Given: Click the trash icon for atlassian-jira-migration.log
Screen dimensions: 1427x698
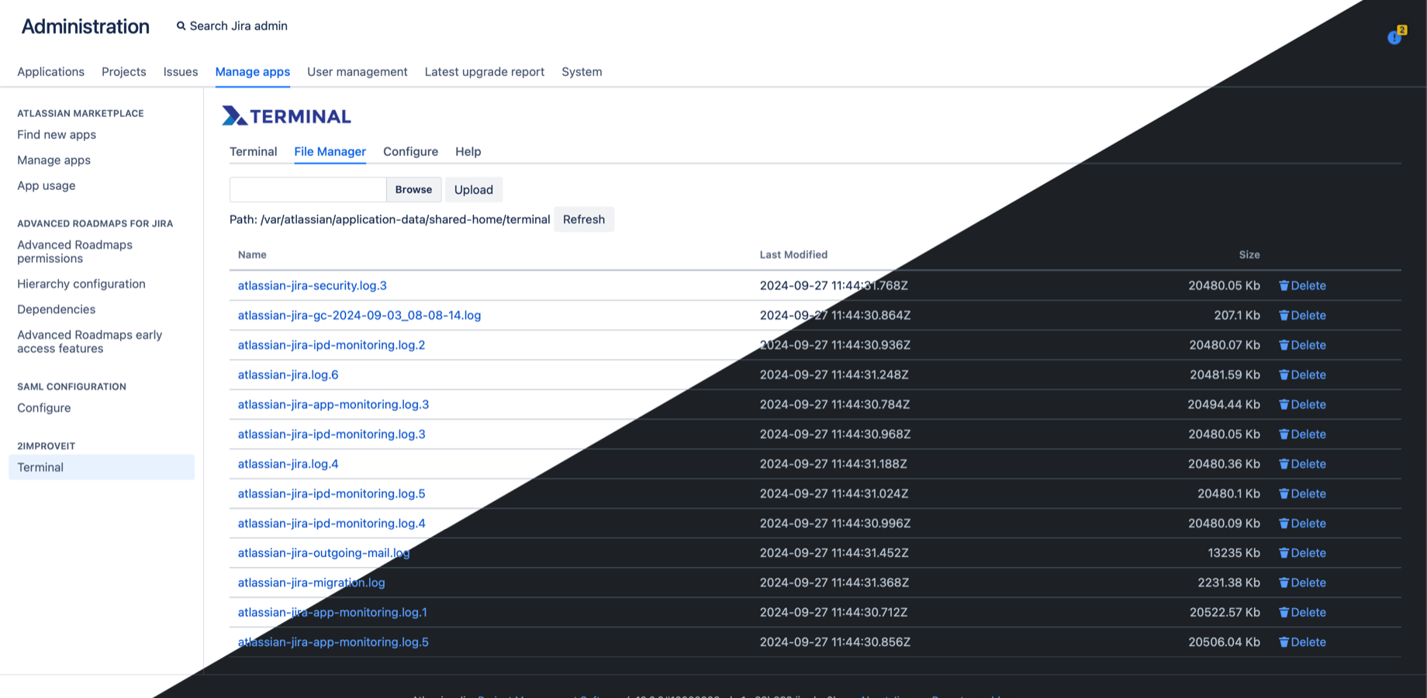Looking at the screenshot, I should [1284, 582].
